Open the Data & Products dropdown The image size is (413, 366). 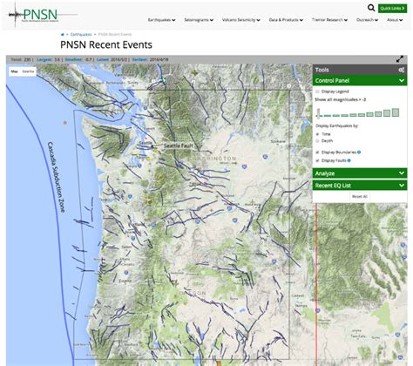286,20
